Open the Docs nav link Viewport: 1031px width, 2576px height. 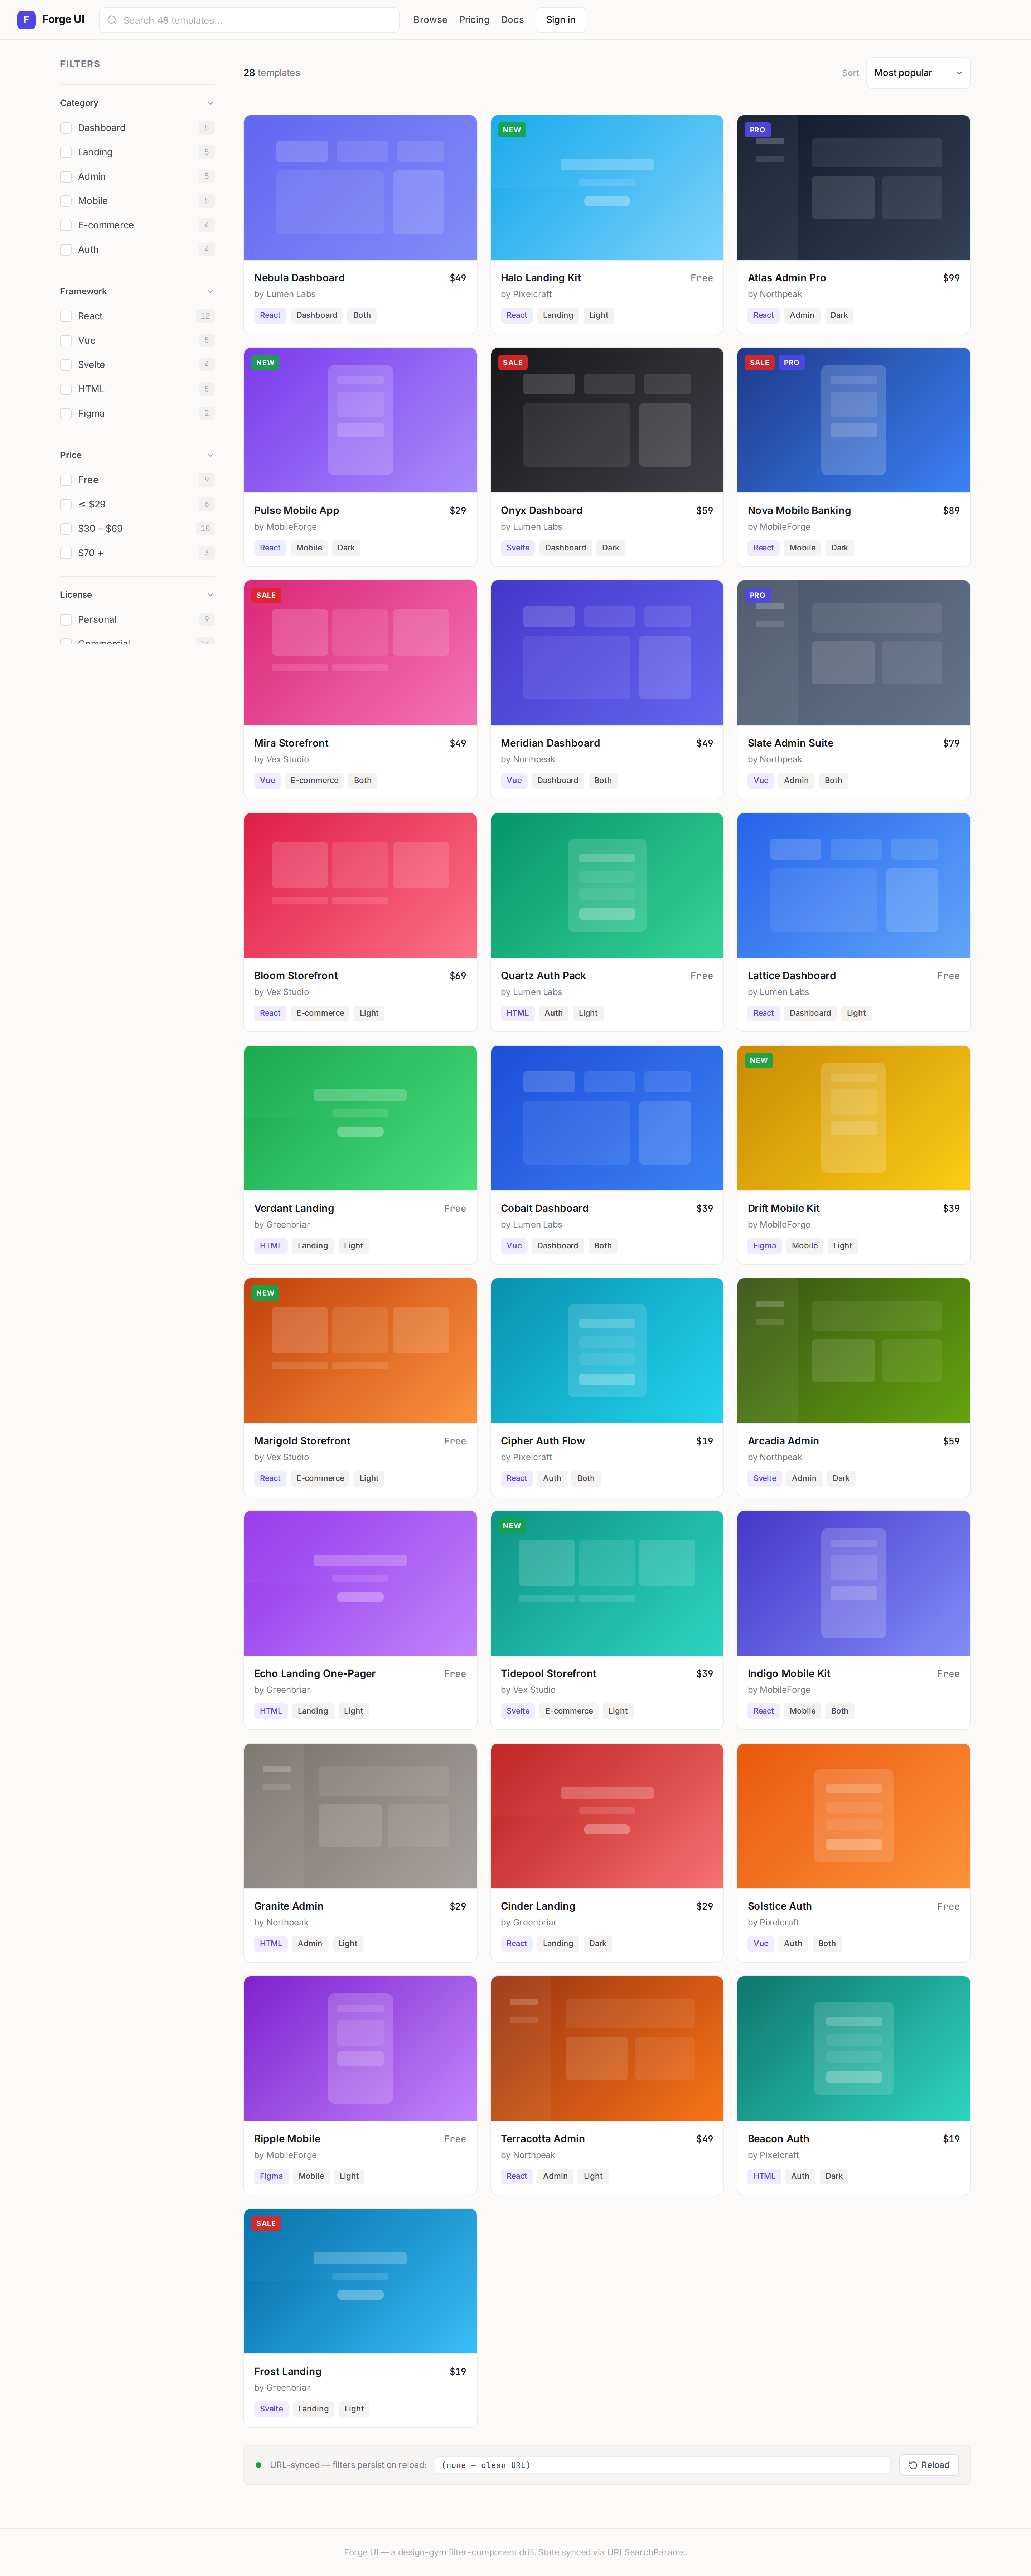[512, 20]
